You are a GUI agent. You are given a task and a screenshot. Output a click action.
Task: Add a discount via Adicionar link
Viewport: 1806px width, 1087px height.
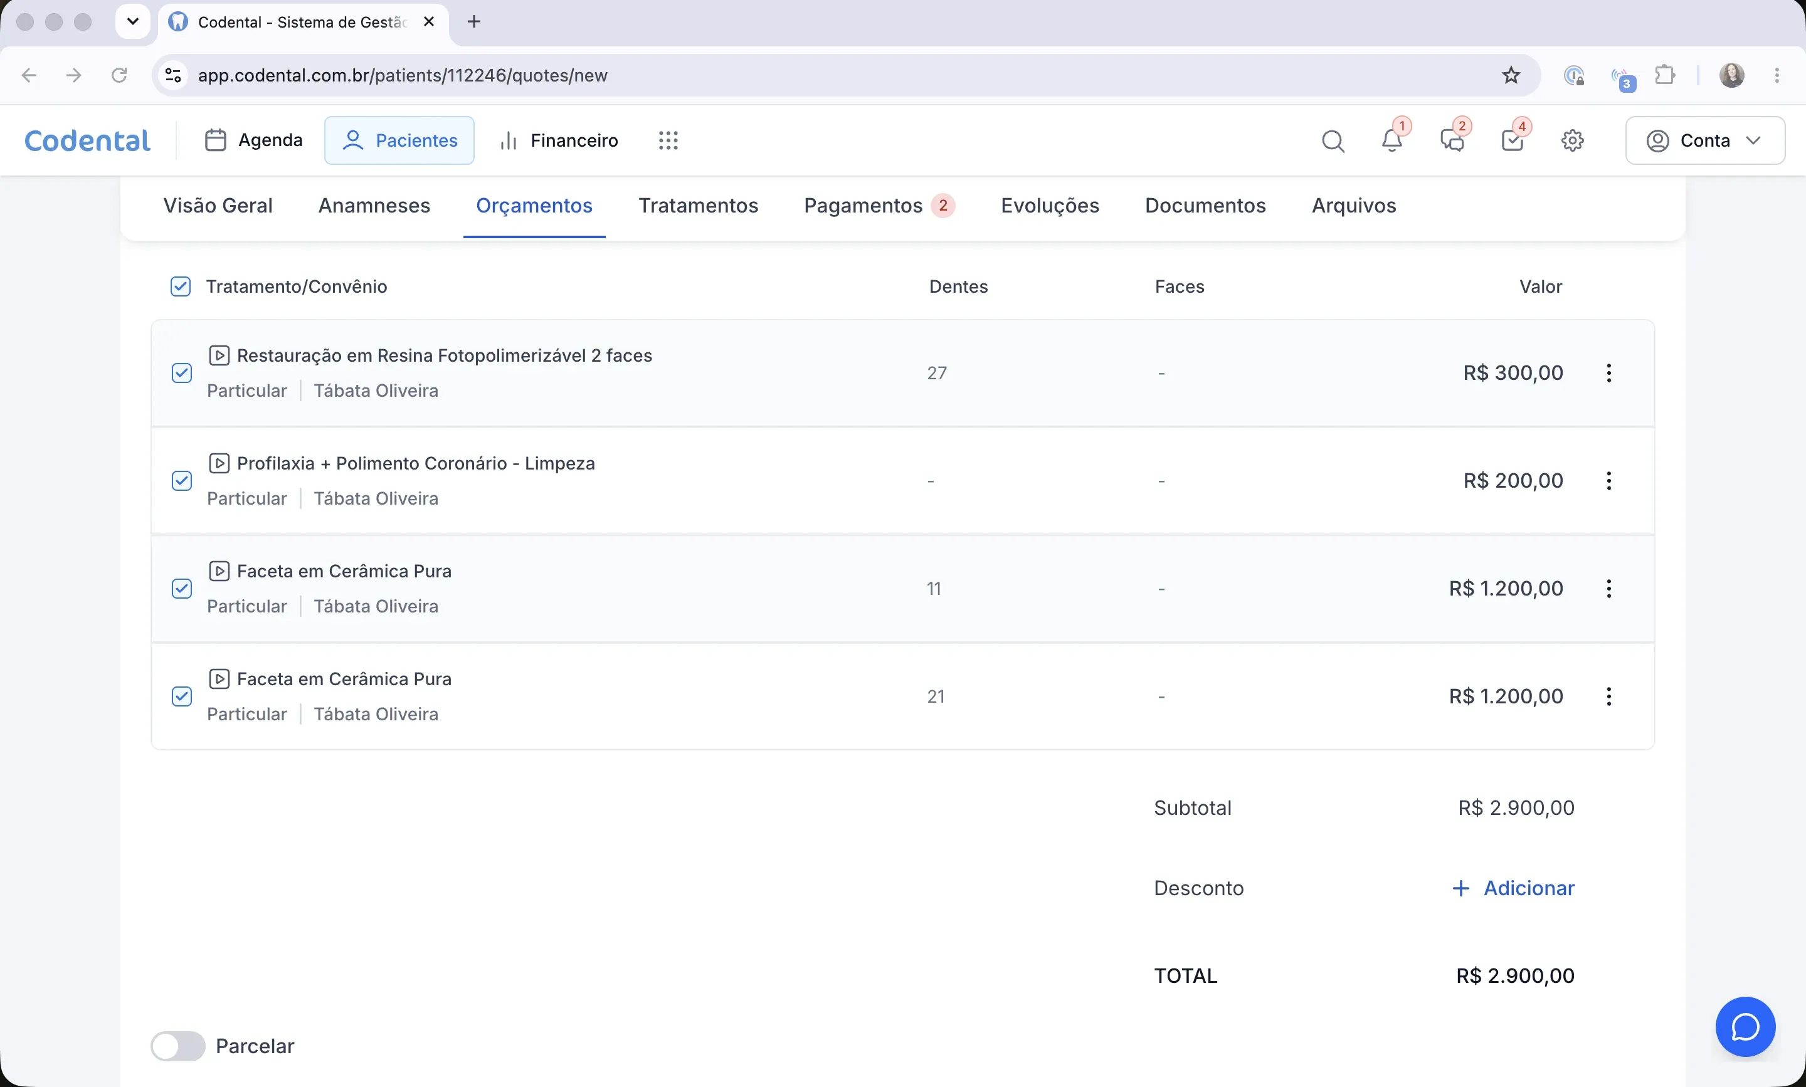coord(1513,888)
